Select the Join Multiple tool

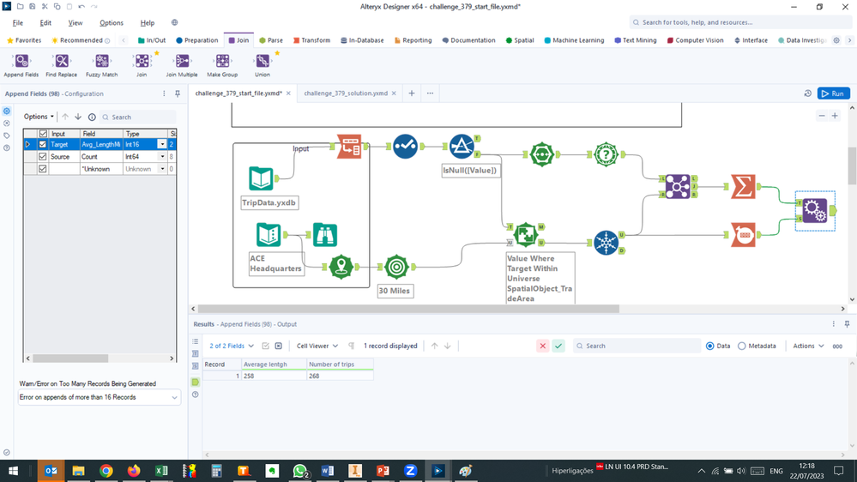pos(182,65)
